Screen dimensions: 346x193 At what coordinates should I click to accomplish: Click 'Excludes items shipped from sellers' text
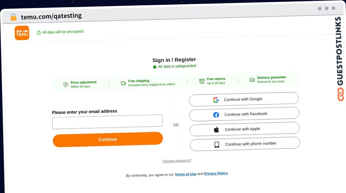click(x=152, y=85)
